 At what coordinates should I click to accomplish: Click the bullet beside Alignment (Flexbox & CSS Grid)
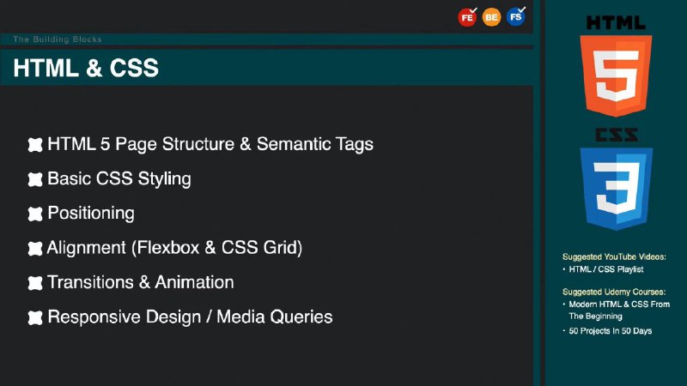(35, 249)
